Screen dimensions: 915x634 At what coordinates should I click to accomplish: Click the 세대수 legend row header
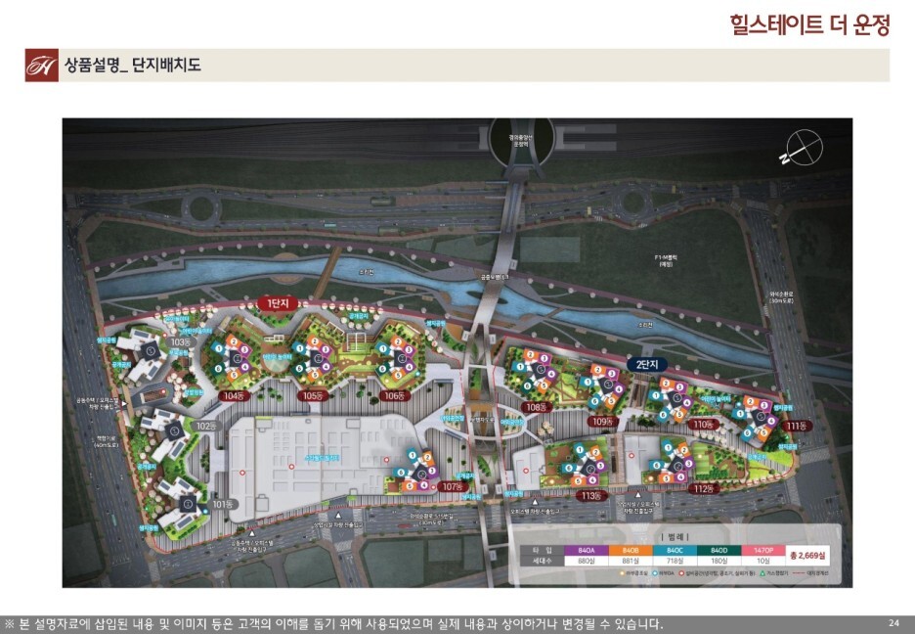click(x=543, y=561)
